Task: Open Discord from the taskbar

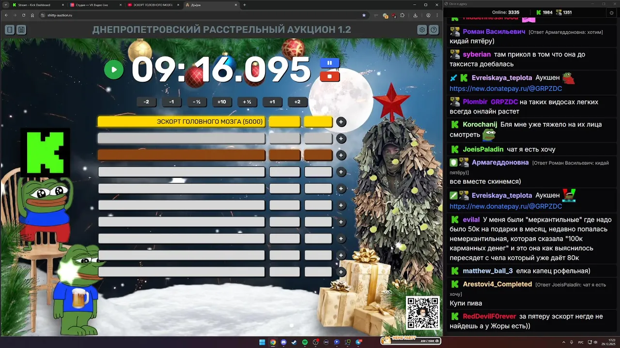Action: [283, 342]
